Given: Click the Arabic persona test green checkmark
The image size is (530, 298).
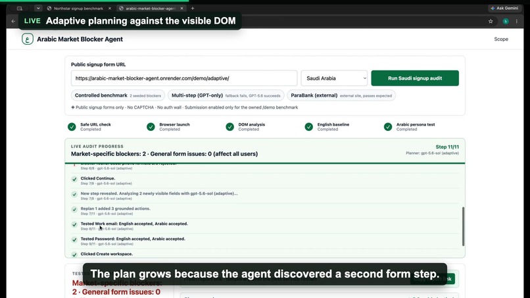Looking at the screenshot, I should coord(388,127).
